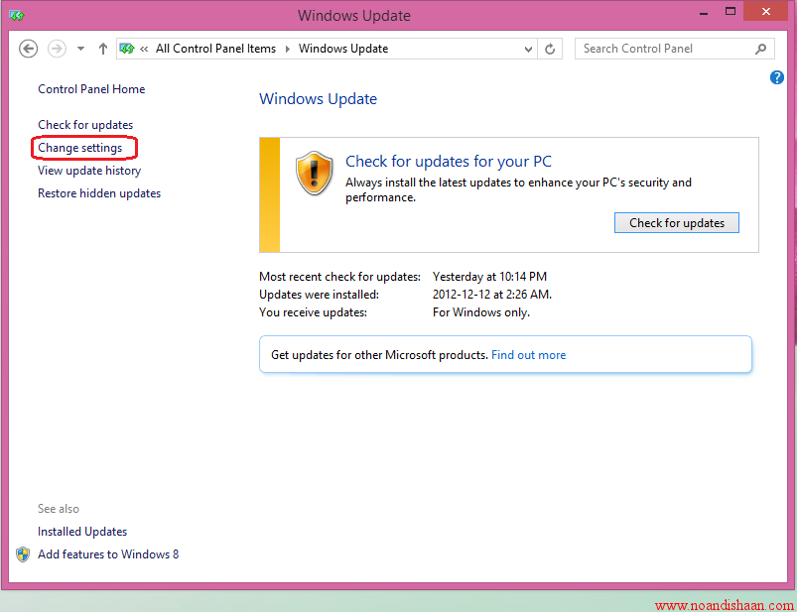Click the 'Most recent check for updates:' label
Viewport: 797px width, 612px height.
point(340,277)
